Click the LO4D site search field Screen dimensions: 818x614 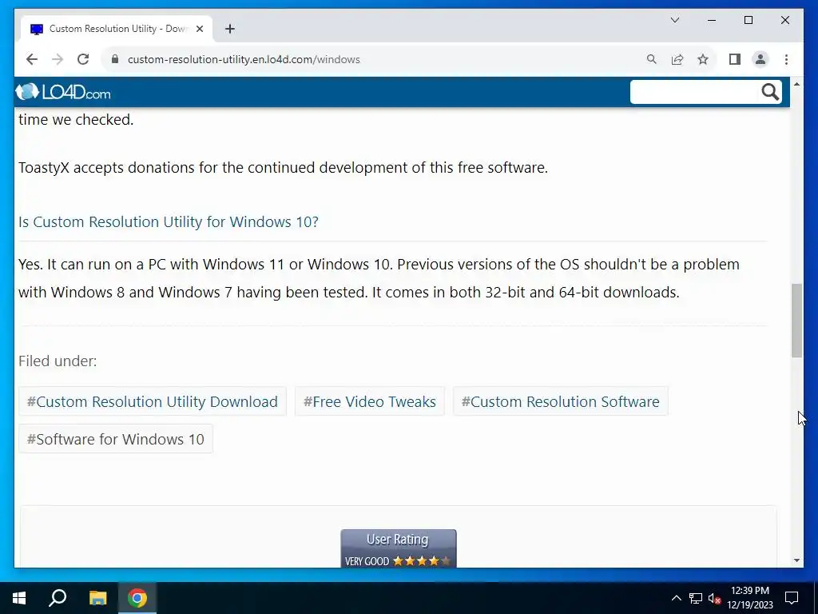point(694,92)
